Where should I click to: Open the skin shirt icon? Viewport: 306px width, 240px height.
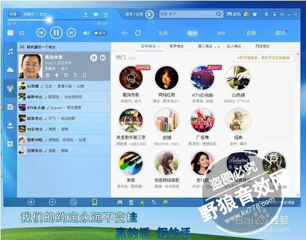[255, 15]
